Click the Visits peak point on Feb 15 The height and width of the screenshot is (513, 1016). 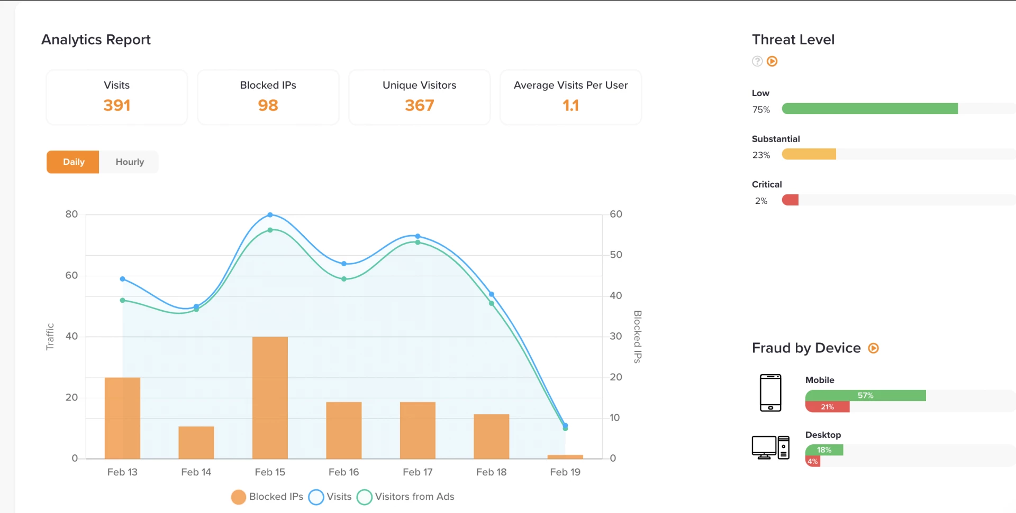[270, 215]
